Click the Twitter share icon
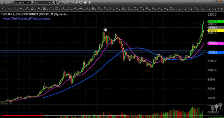 (x=85, y=2)
